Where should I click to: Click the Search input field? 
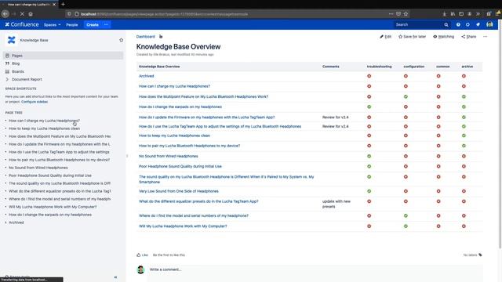click(x=418, y=24)
